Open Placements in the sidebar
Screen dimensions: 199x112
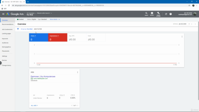[x=6, y=51]
